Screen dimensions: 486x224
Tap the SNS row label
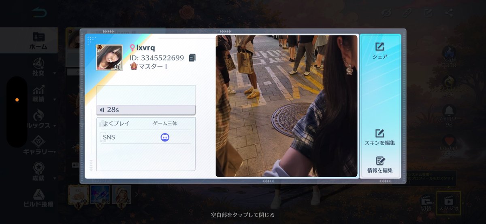click(109, 137)
